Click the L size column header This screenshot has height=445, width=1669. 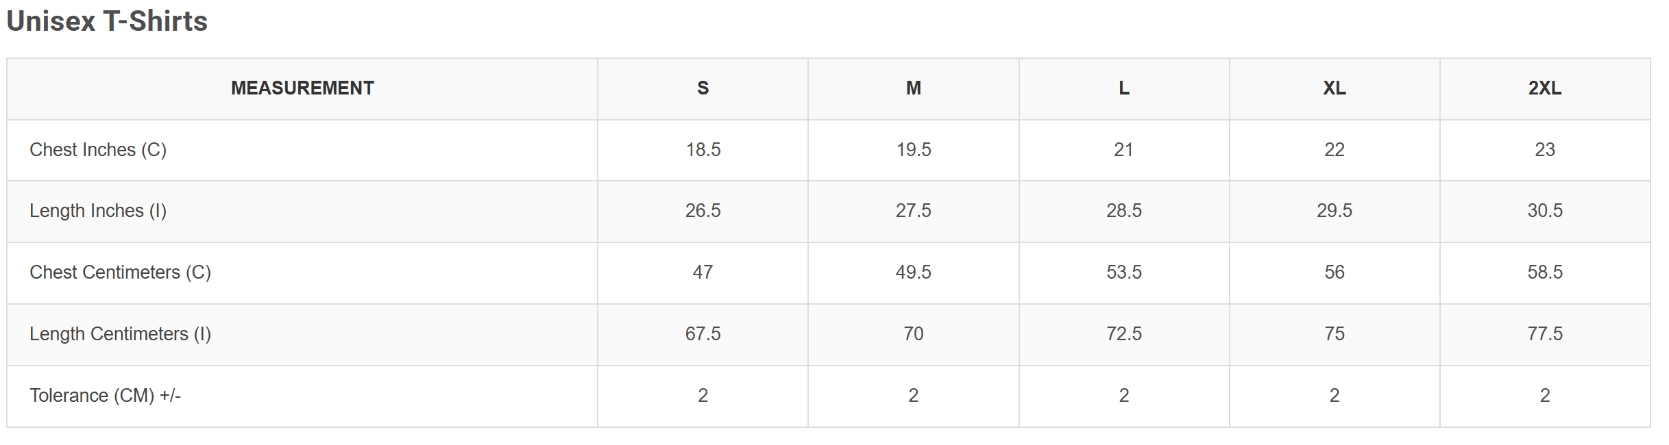(x=1124, y=88)
